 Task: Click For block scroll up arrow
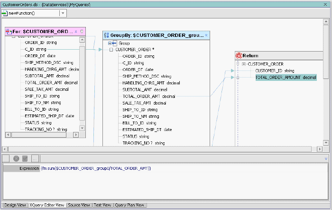pyautogui.click(x=82, y=40)
